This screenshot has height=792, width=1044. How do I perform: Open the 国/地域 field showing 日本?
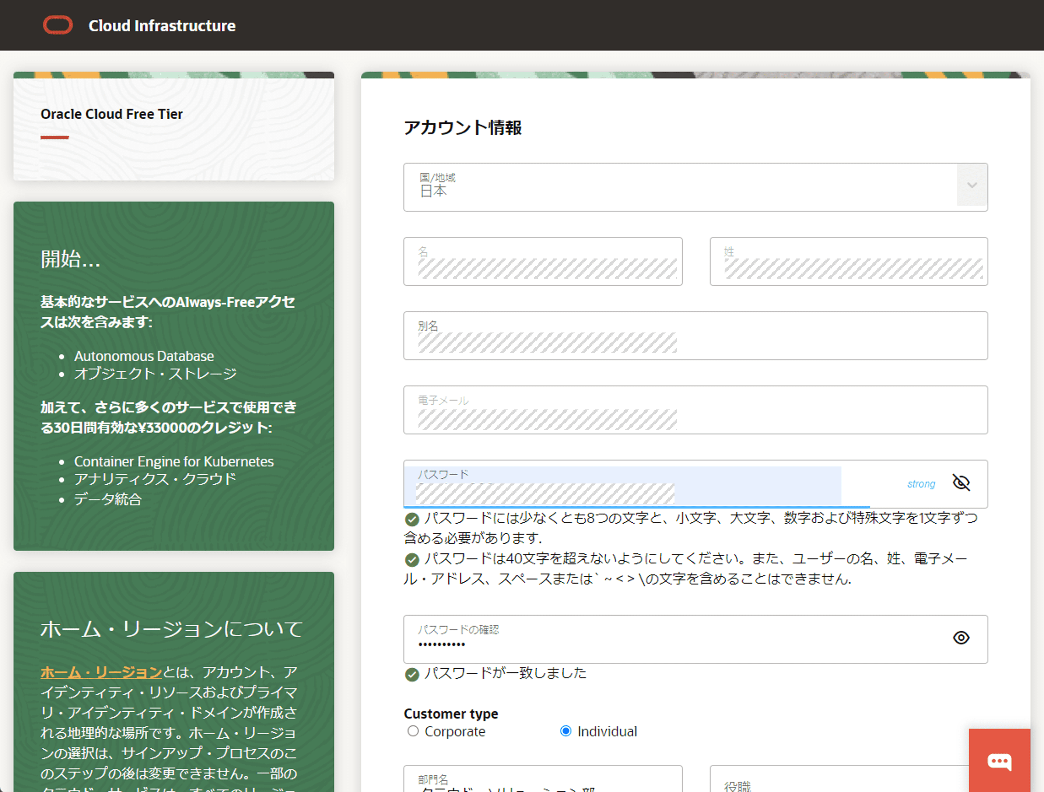(x=695, y=187)
